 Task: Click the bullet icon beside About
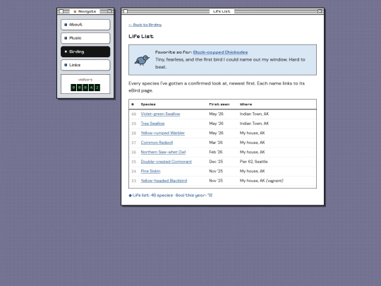[x=66, y=25]
